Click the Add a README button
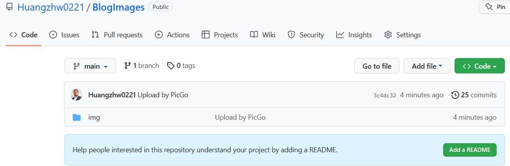510x166 pixels. 469,150
